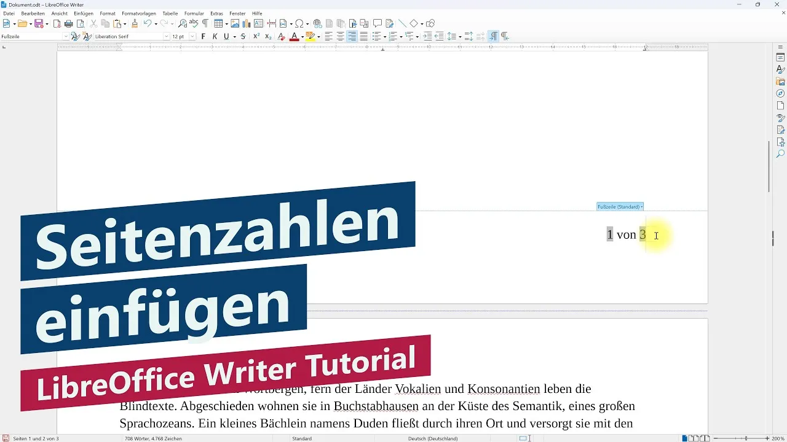787x442 pixels.
Task: Apply subscript formatting
Action: pyautogui.click(x=268, y=36)
